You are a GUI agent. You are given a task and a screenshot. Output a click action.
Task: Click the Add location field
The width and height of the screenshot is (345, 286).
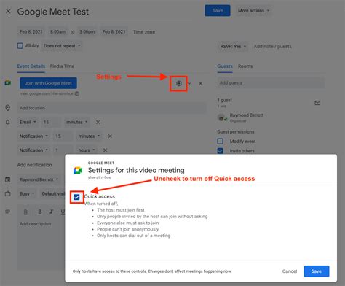pyautogui.click(x=112, y=108)
